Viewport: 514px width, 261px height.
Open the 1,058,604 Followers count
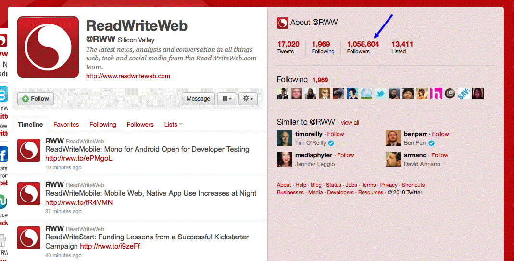(x=363, y=47)
